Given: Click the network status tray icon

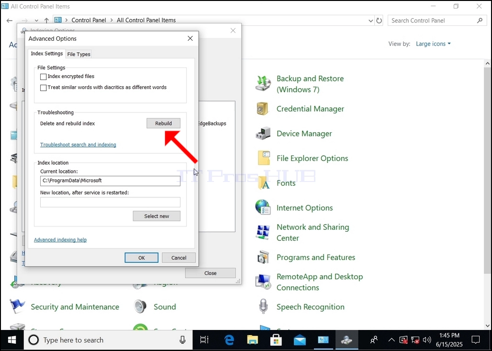Looking at the screenshot, I should coord(415,340).
